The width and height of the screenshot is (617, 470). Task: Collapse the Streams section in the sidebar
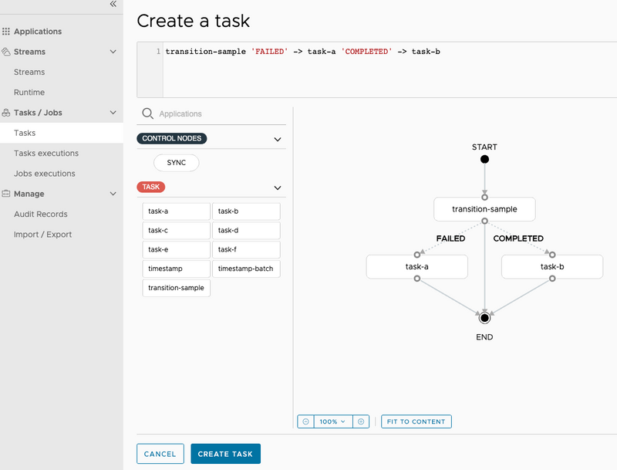point(113,52)
